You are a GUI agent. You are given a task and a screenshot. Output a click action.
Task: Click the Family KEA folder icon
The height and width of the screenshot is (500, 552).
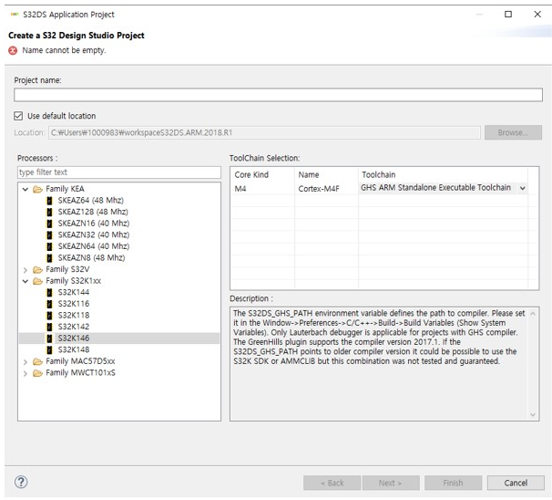coord(37,189)
